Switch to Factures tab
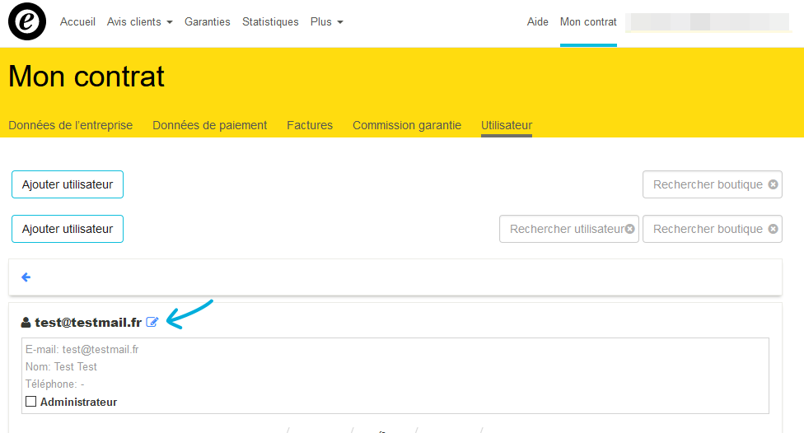 [310, 126]
